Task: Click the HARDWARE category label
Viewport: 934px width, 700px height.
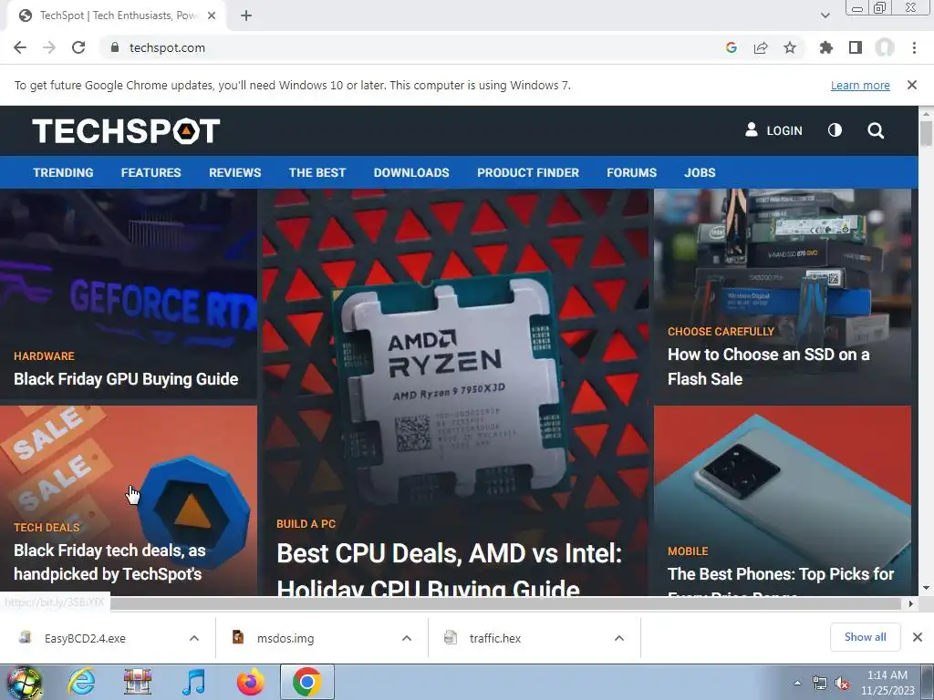Action: pyautogui.click(x=44, y=356)
